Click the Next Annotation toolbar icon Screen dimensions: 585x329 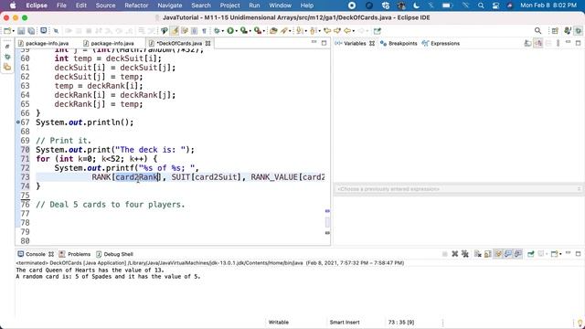tap(300, 31)
